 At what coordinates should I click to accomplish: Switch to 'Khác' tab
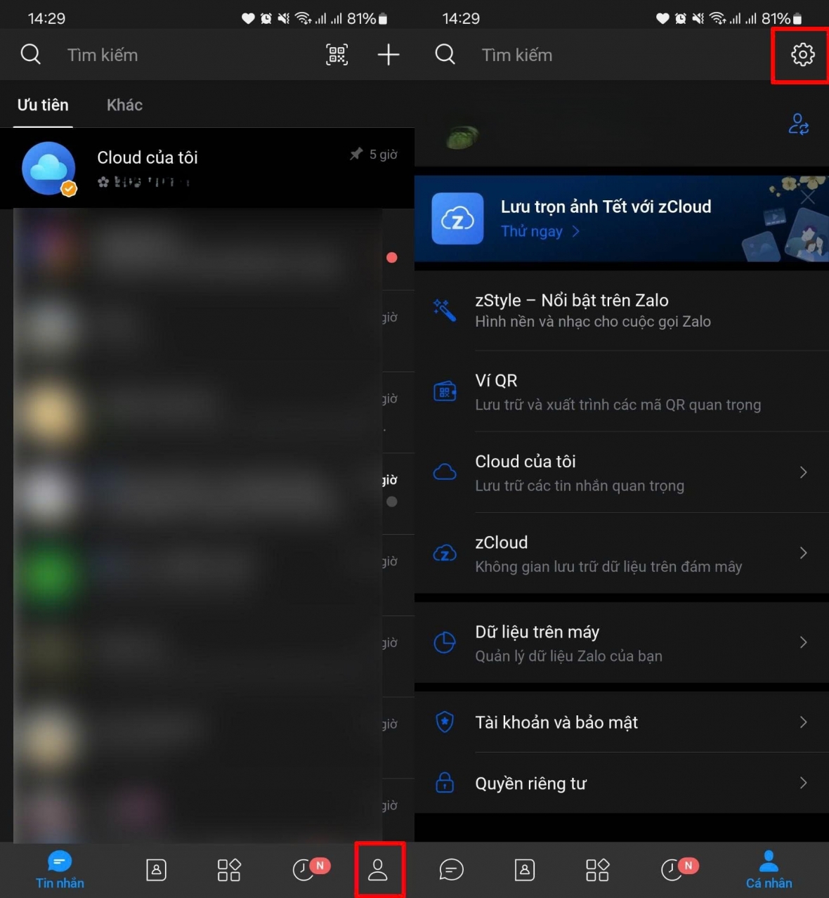124,105
